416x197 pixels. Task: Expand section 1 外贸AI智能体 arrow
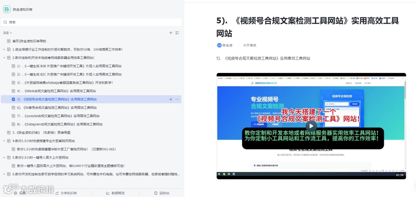tap(4, 50)
